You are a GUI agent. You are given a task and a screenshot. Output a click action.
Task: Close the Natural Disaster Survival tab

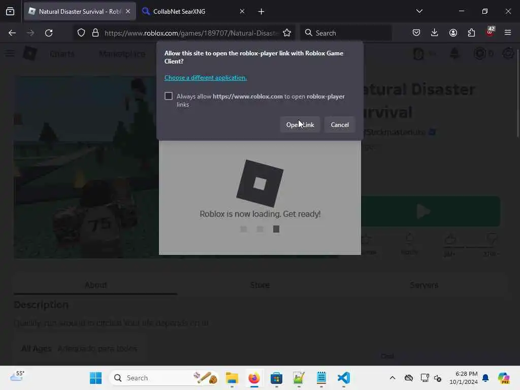pyautogui.click(x=128, y=12)
